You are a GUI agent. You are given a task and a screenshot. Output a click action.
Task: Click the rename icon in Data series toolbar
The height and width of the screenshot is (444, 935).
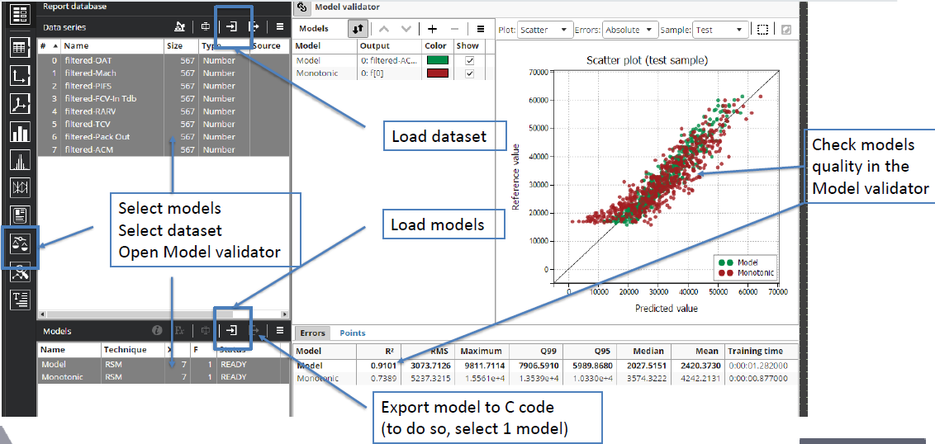[x=206, y=26]
